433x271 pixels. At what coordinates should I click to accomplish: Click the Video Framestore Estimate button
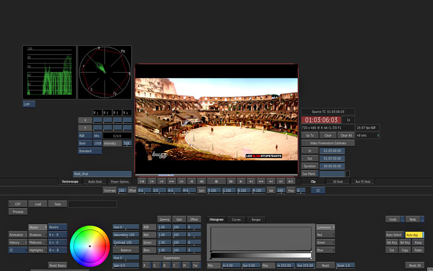(x=328, y=143)
